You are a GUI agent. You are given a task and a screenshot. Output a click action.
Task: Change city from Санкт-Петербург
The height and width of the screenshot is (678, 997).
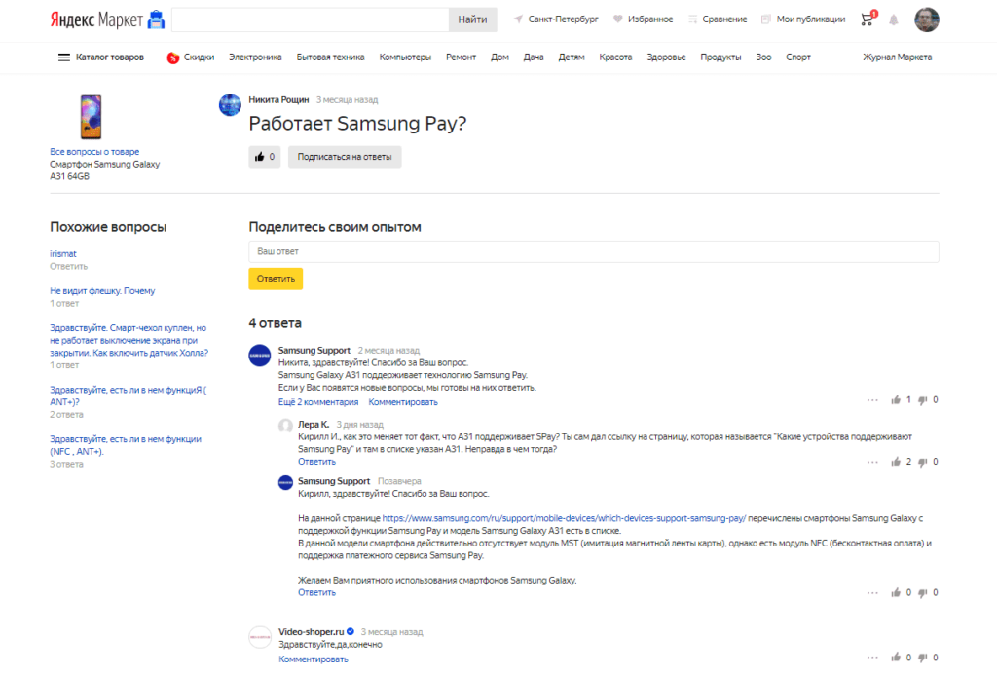[555, 19]
